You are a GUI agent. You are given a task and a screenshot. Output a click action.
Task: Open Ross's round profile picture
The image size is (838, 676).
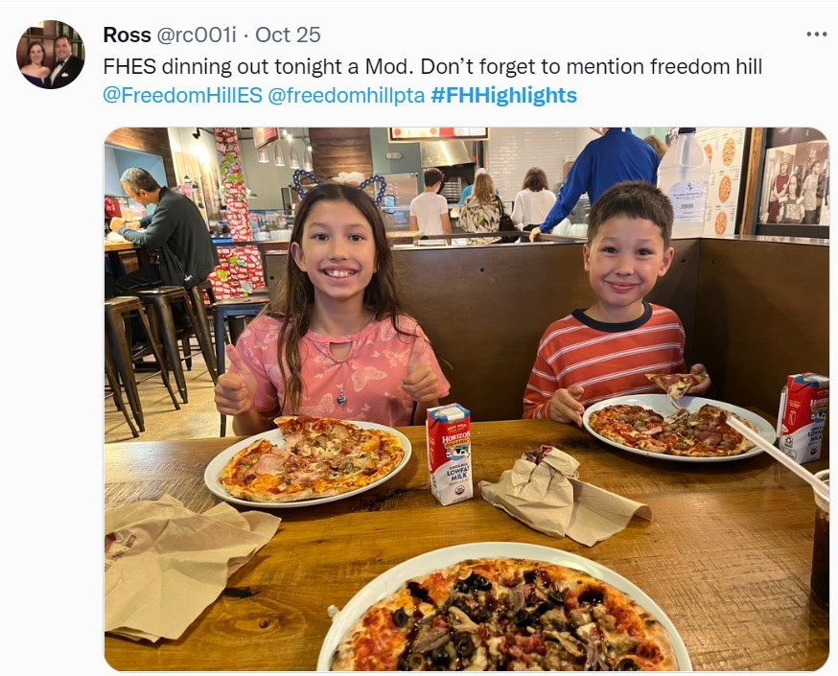[x=51, y=55]
